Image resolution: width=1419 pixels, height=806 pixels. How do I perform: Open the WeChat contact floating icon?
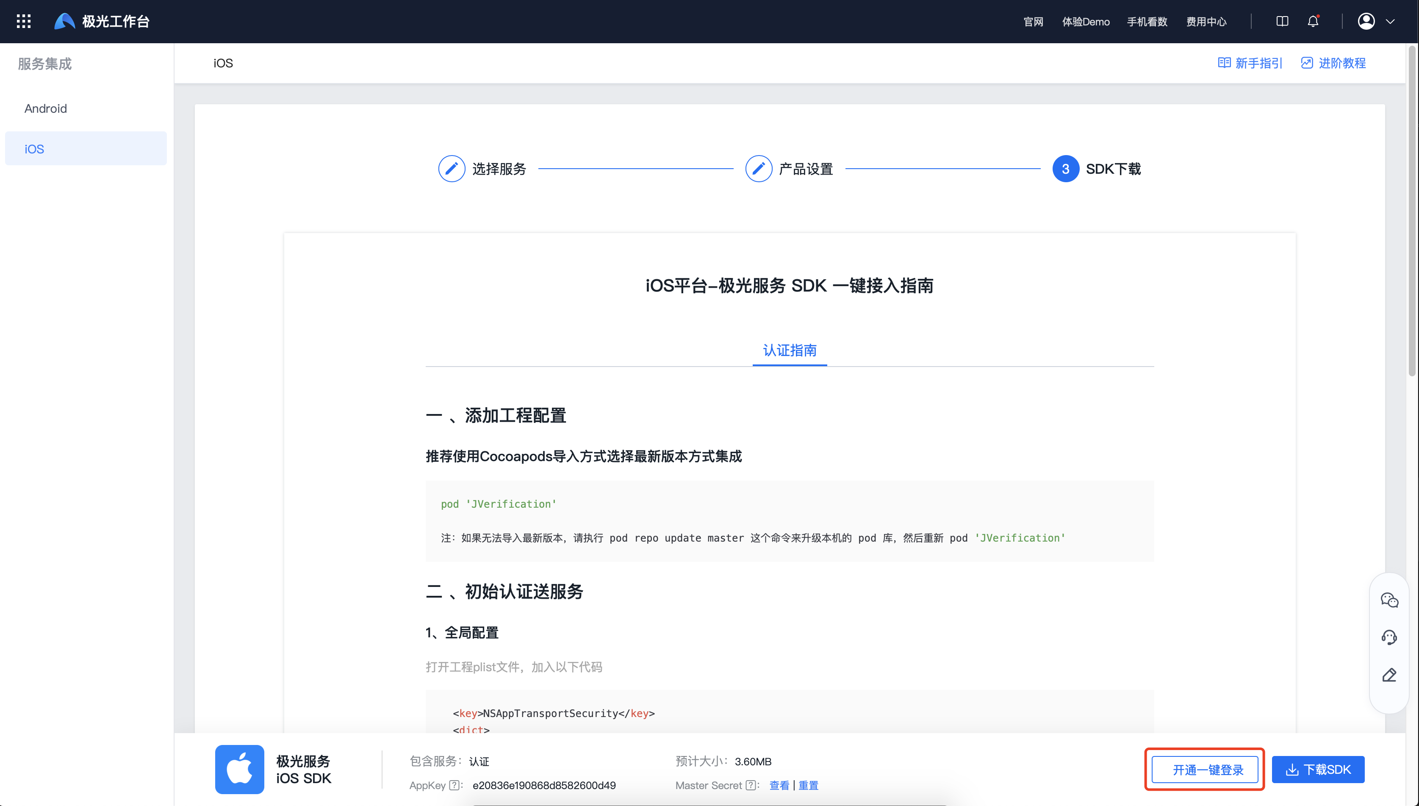point(1389,600)
